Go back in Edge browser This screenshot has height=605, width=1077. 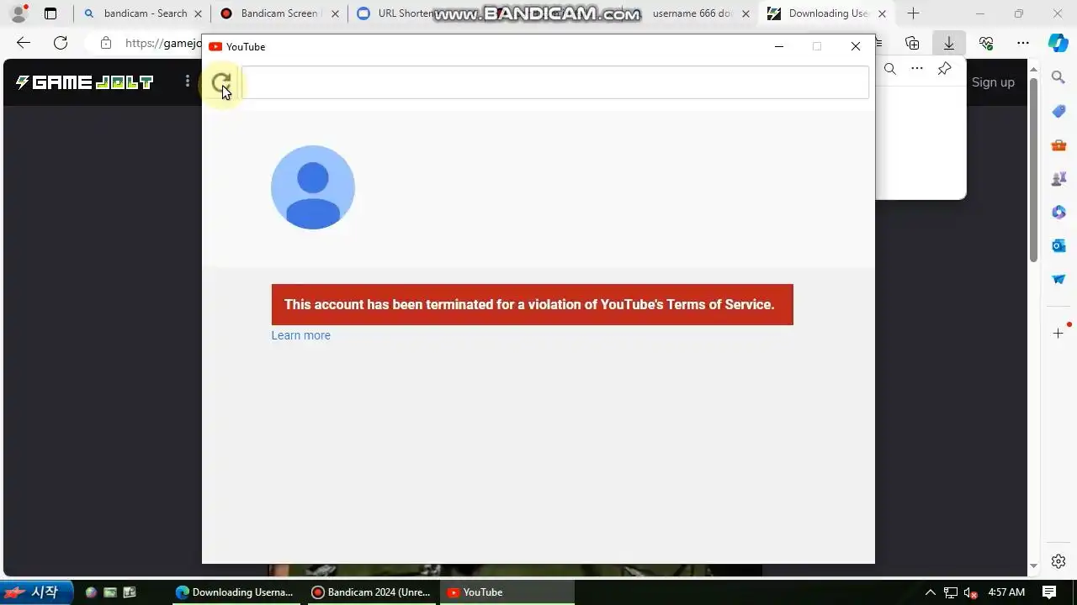24,43
